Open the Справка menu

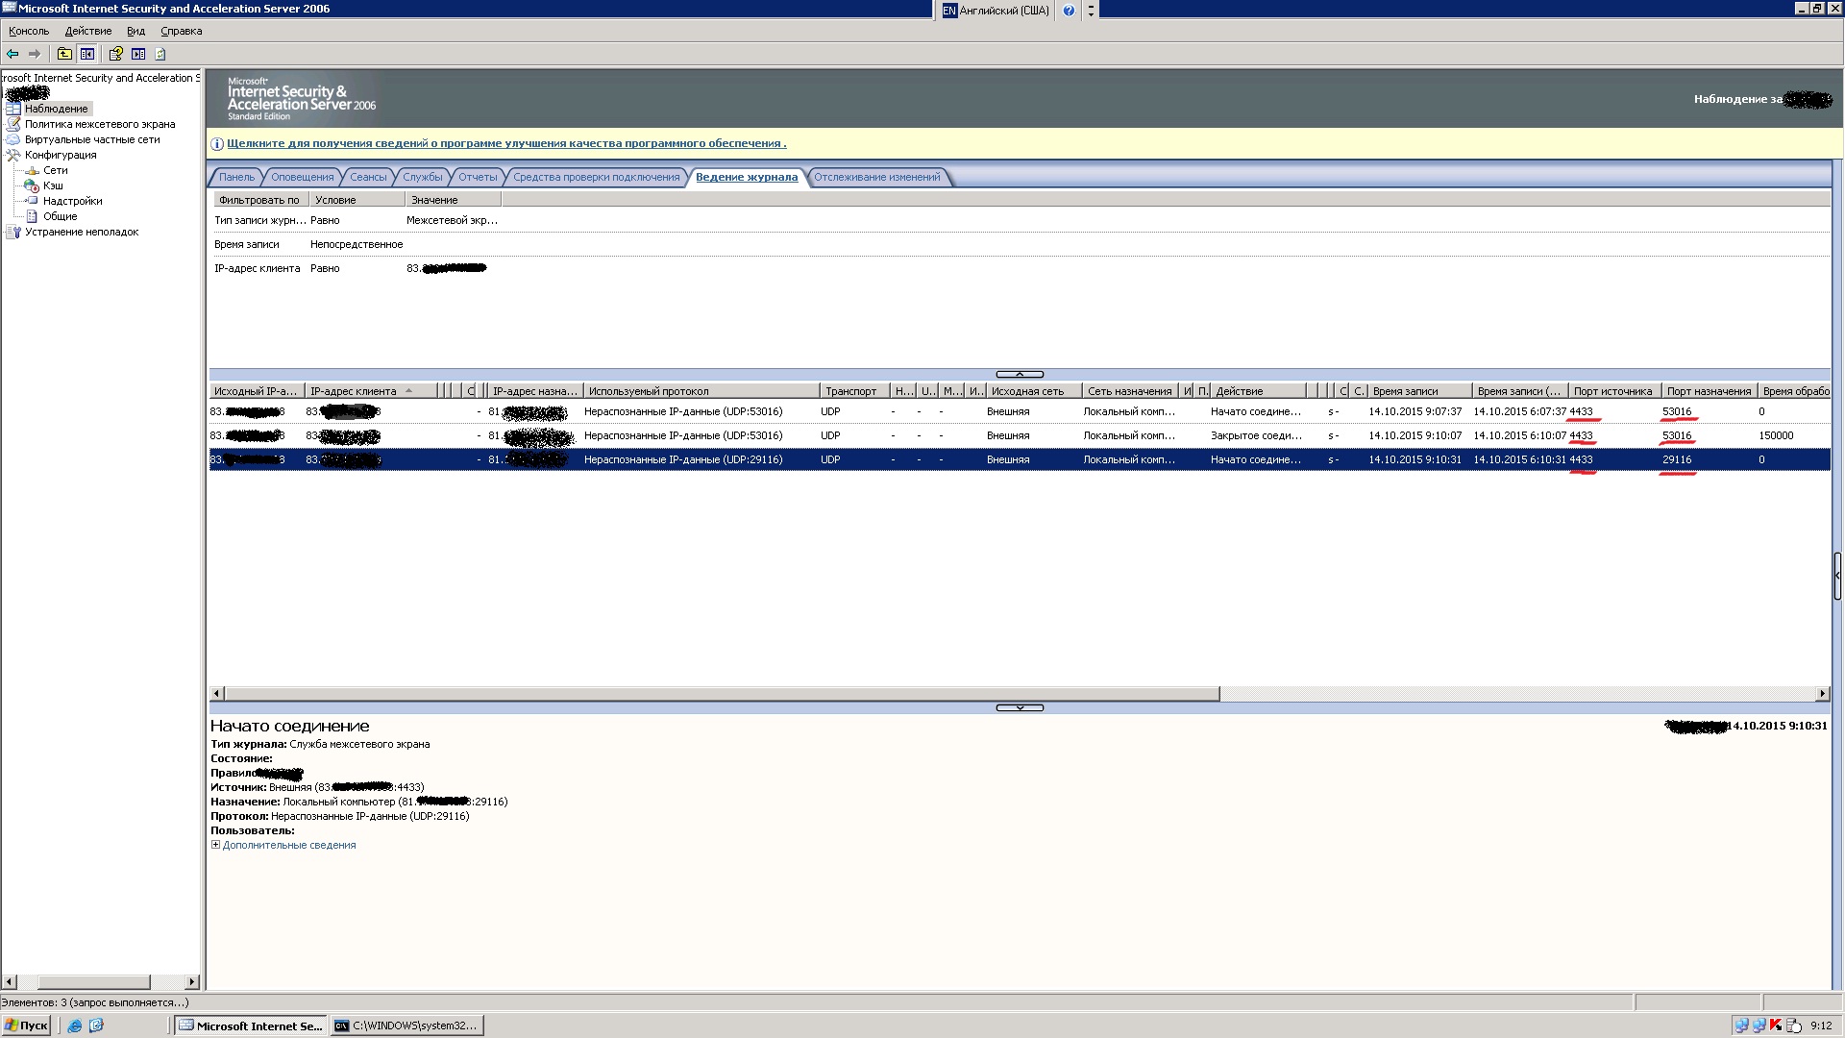tap(181, 31)
